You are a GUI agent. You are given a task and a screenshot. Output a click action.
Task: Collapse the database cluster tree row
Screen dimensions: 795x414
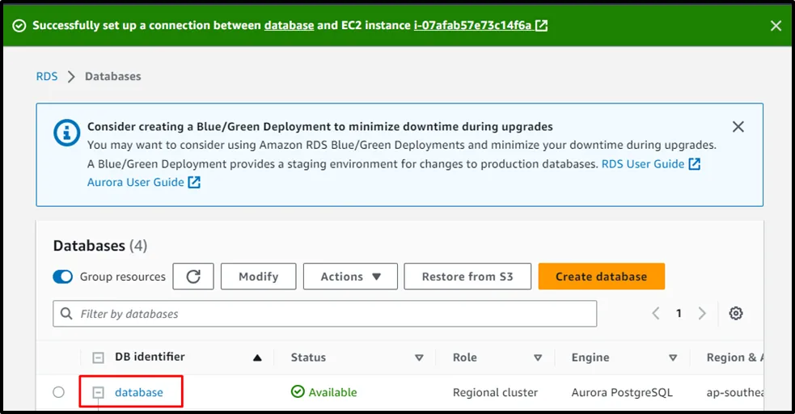99,392
